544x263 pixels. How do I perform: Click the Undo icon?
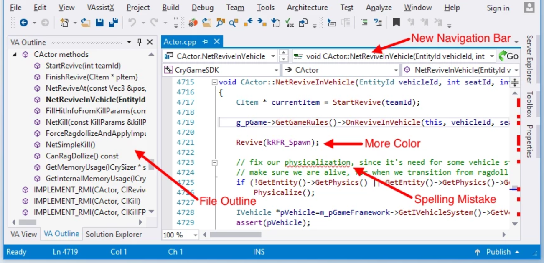(133, 22)
